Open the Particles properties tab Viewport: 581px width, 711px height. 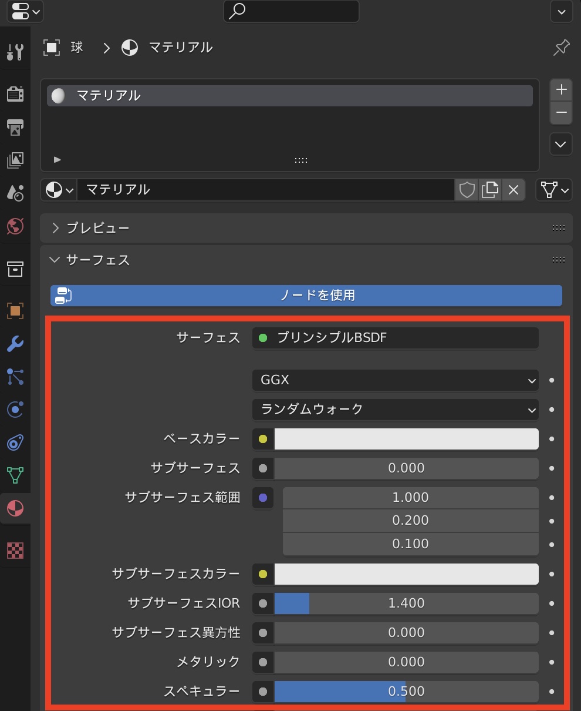point(15,377)
